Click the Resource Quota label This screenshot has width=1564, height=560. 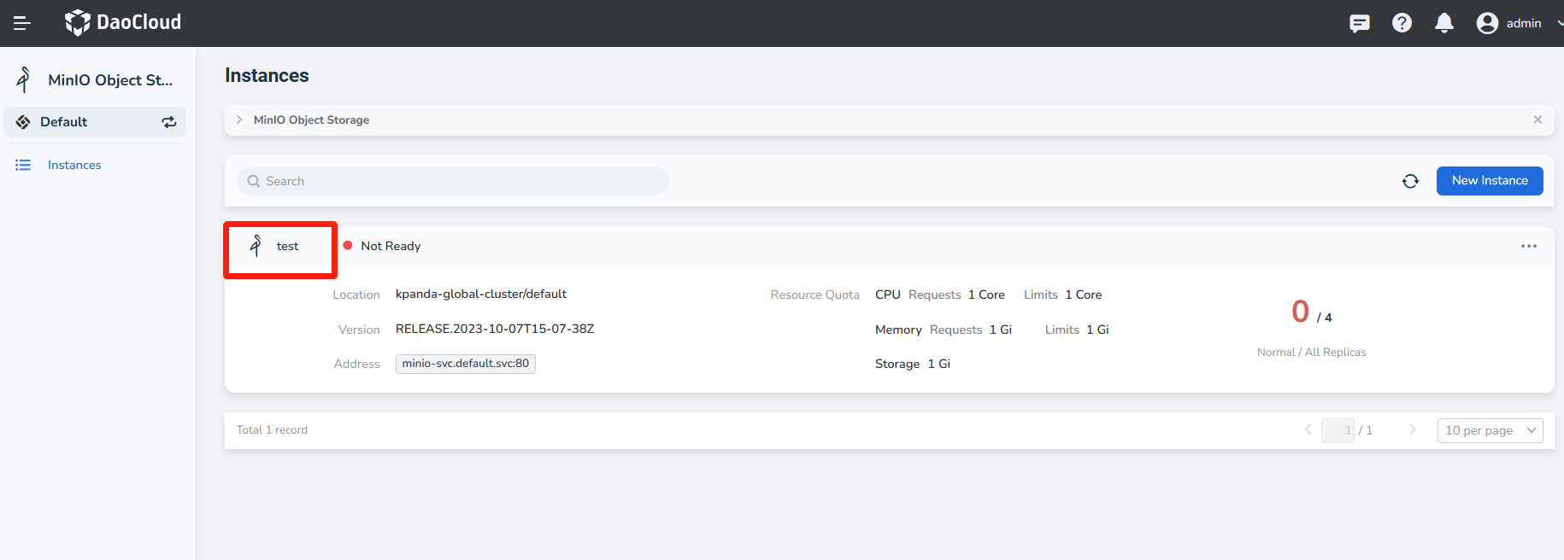[814, 295]
